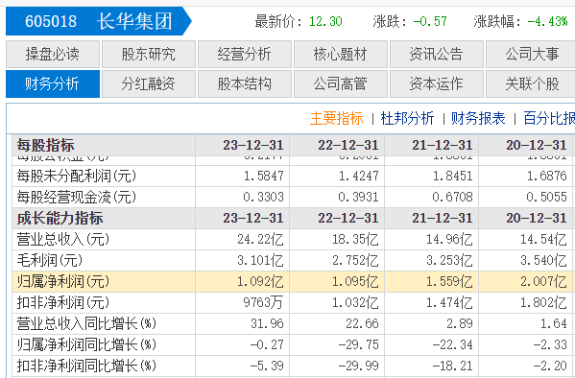The image size is (575, 378).
Task: Open 公司大事 tab
Action: (x=531, y=55)
